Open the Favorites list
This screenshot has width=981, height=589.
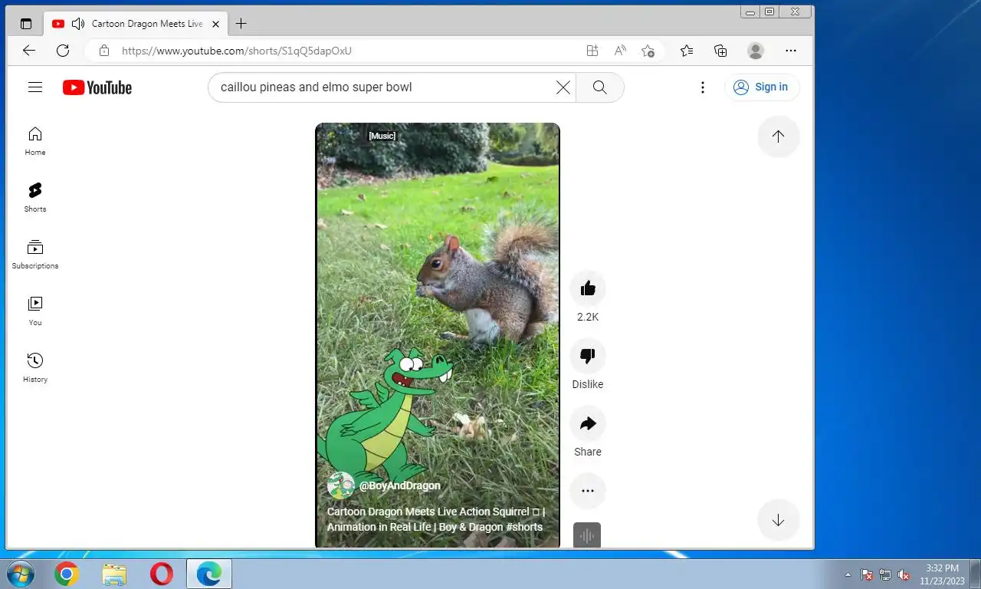point(687,51)
